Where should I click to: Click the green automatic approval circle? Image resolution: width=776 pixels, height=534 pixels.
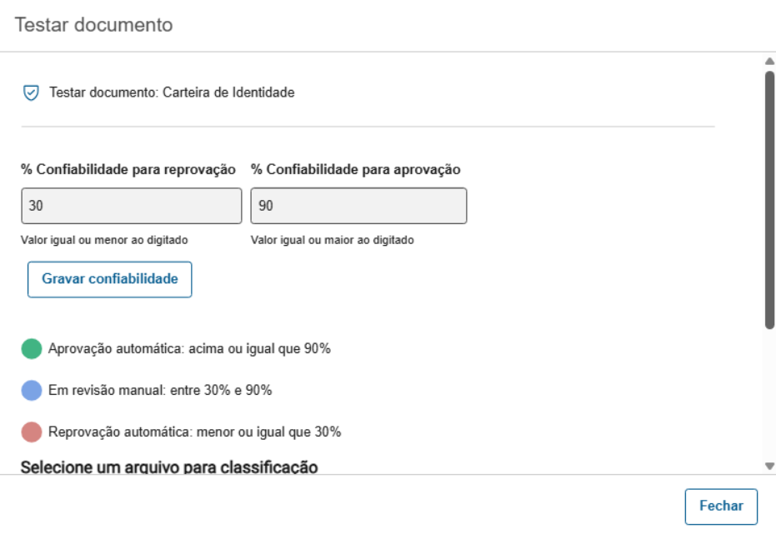point(32,349)
